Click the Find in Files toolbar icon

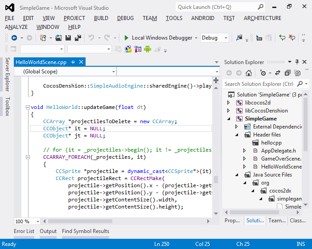click(x=239, y=38)
